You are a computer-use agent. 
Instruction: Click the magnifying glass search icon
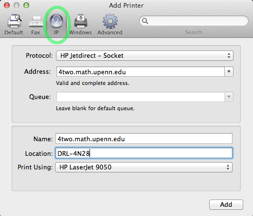coord(145,21)
